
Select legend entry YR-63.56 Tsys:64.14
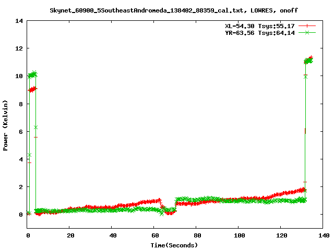(260, 33)
